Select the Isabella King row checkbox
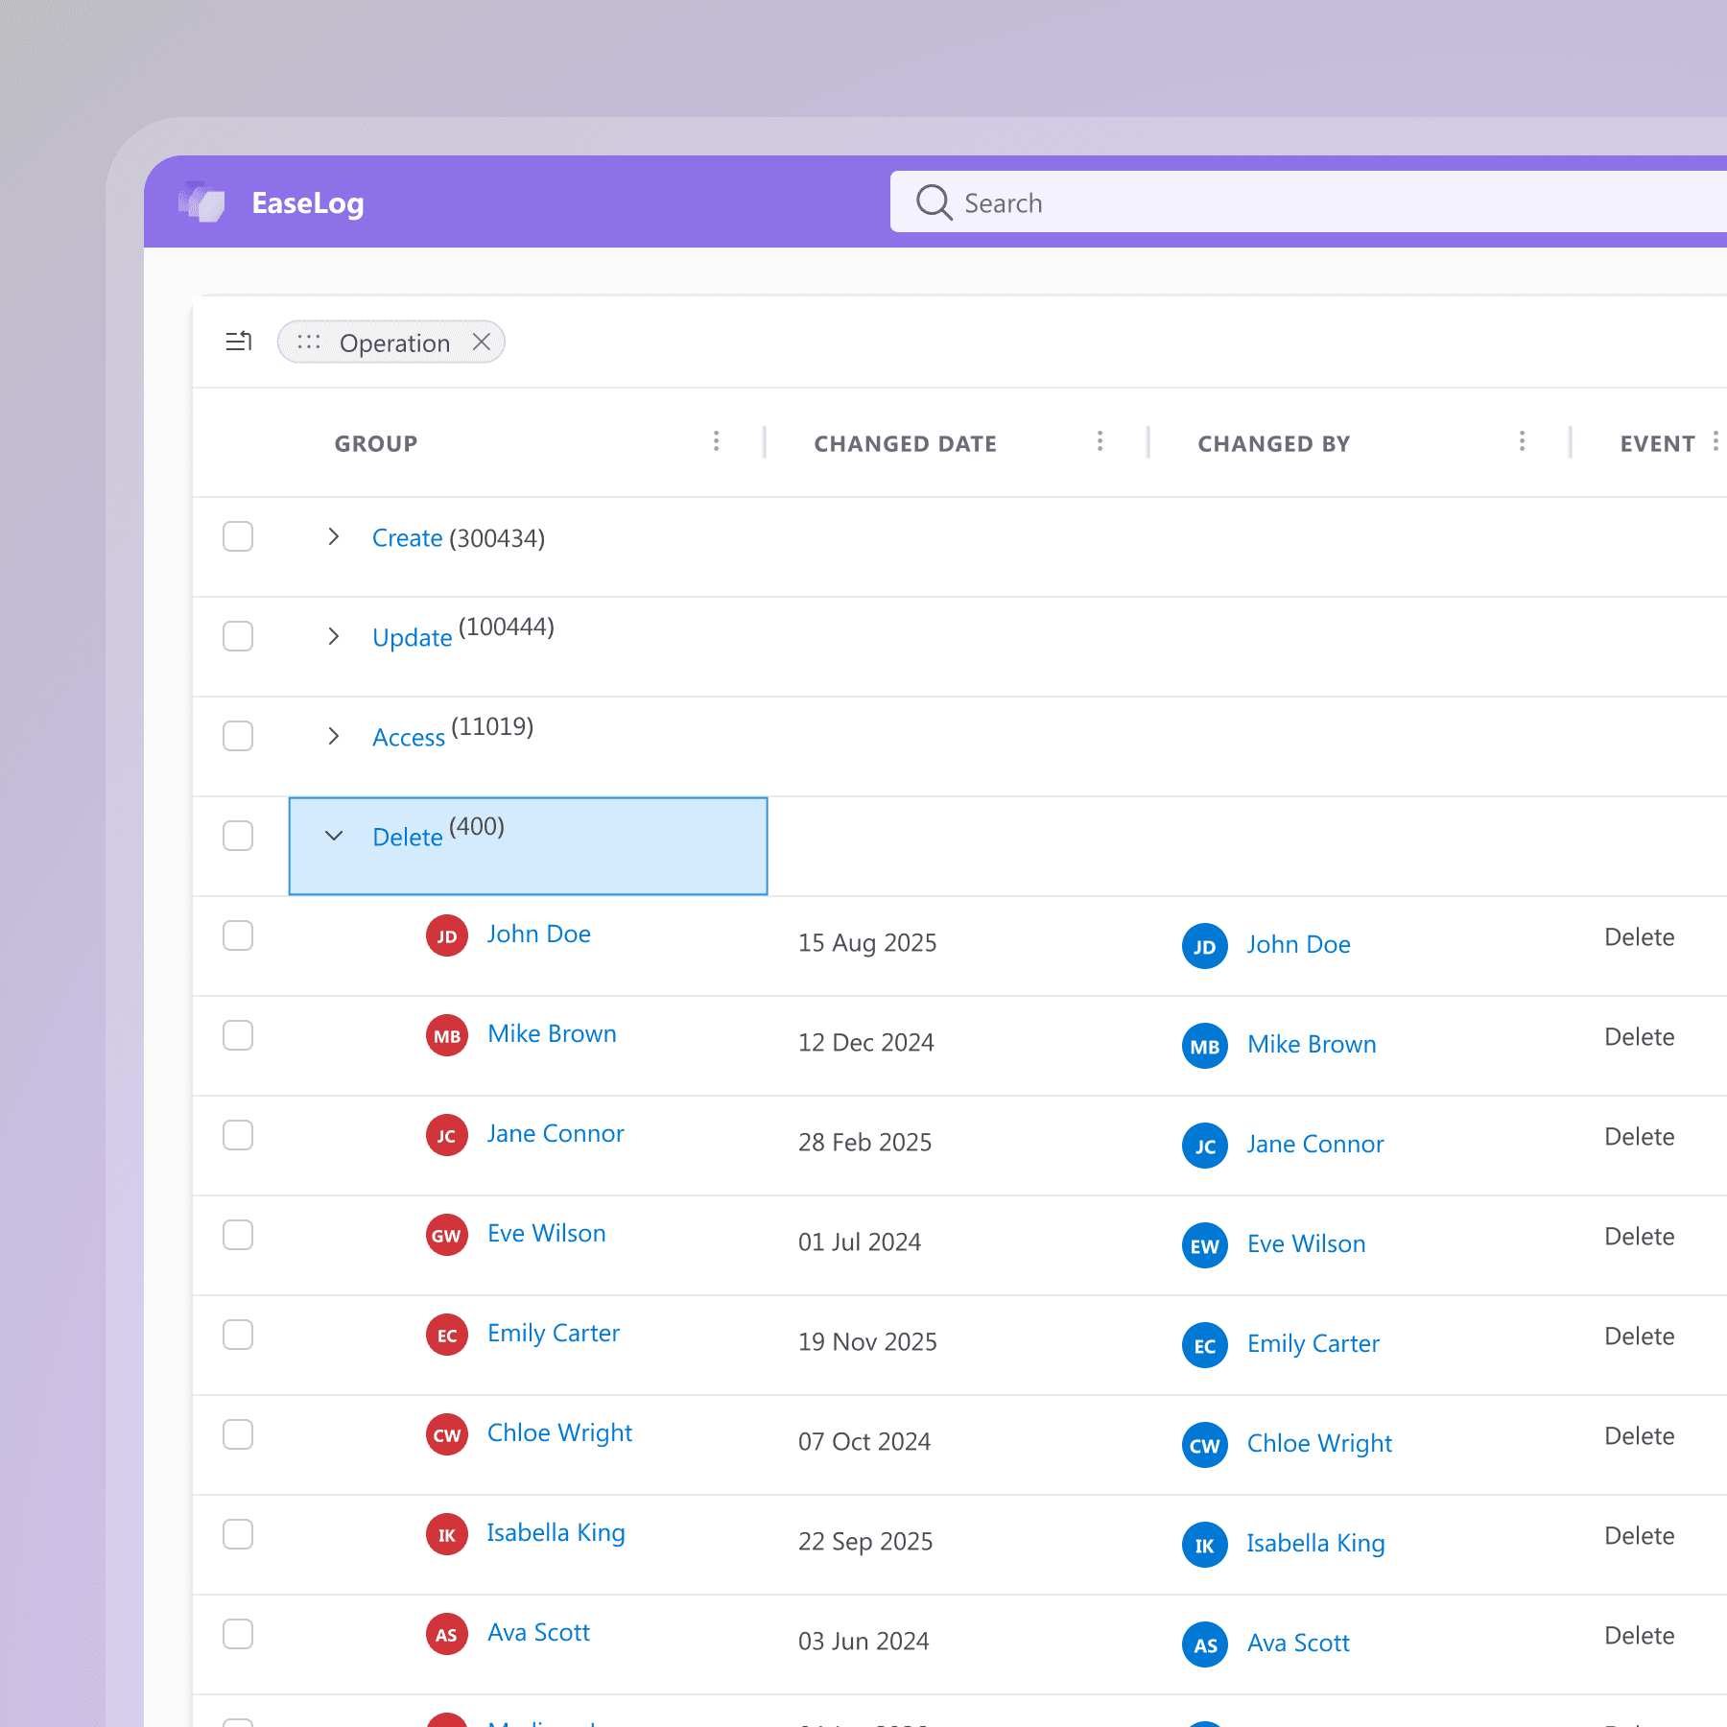The width and height of the screenshot is (1727, 1727). [238, 1534]
